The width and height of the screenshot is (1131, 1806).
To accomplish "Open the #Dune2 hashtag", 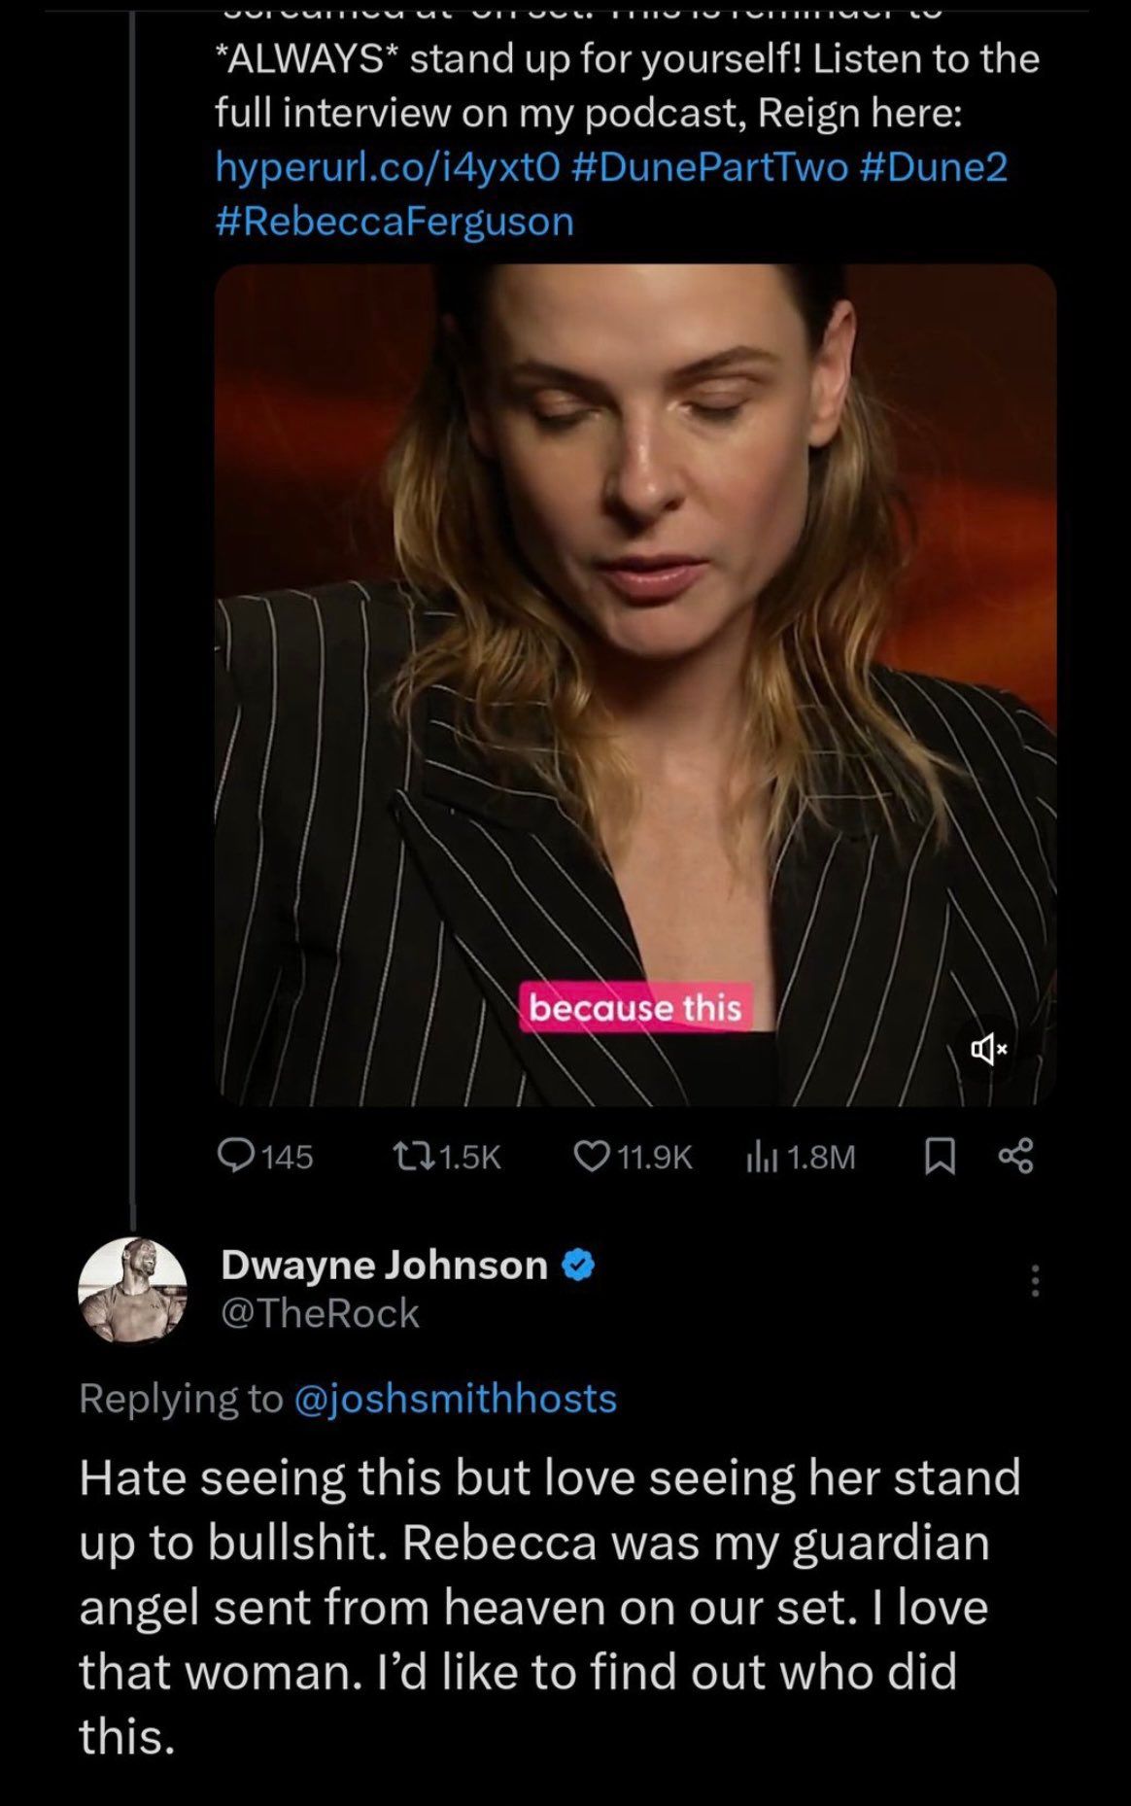I will pos(933,167).
